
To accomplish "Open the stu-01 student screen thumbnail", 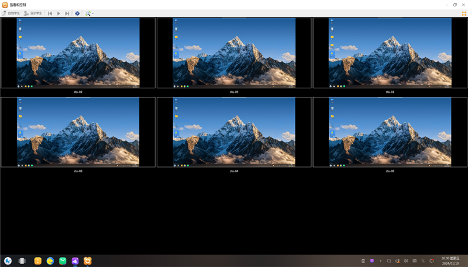I will tap(390, 53).
